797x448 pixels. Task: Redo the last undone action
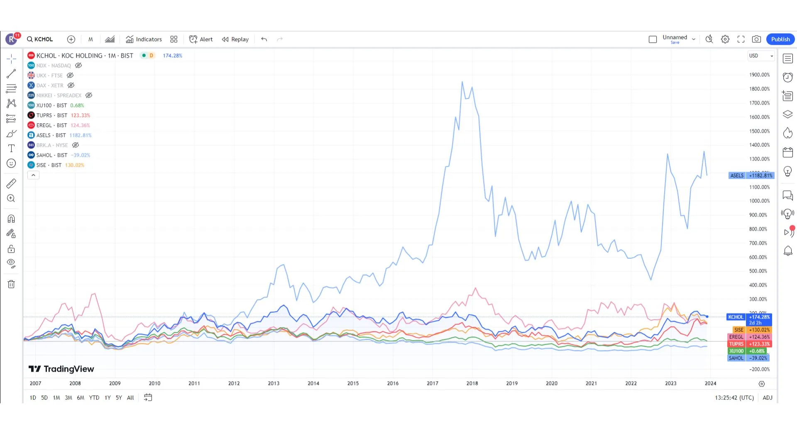(280, 39)
